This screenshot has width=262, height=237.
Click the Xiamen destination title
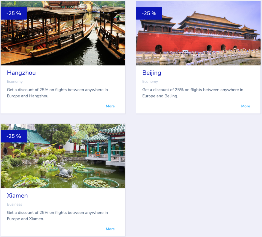[17, 196]
